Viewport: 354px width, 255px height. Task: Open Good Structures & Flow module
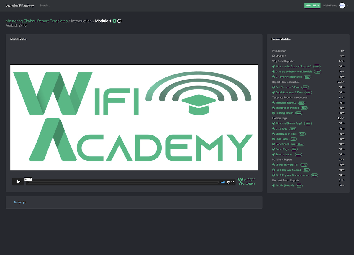[289, 92]
